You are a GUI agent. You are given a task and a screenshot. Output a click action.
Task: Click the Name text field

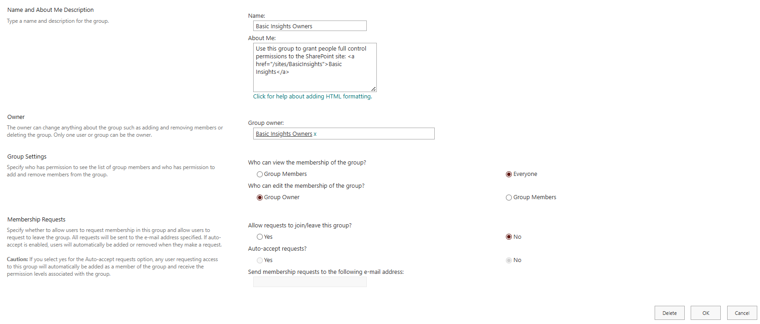coord(310,26)
